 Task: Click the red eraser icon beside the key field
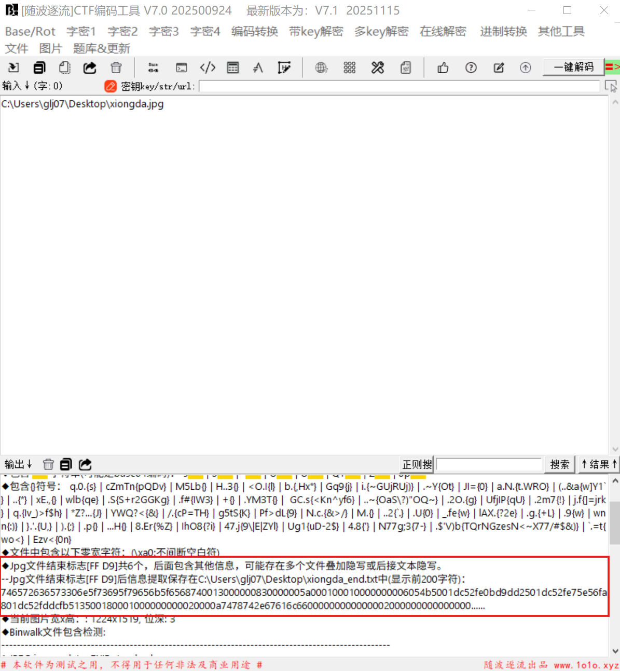point(111,86)
